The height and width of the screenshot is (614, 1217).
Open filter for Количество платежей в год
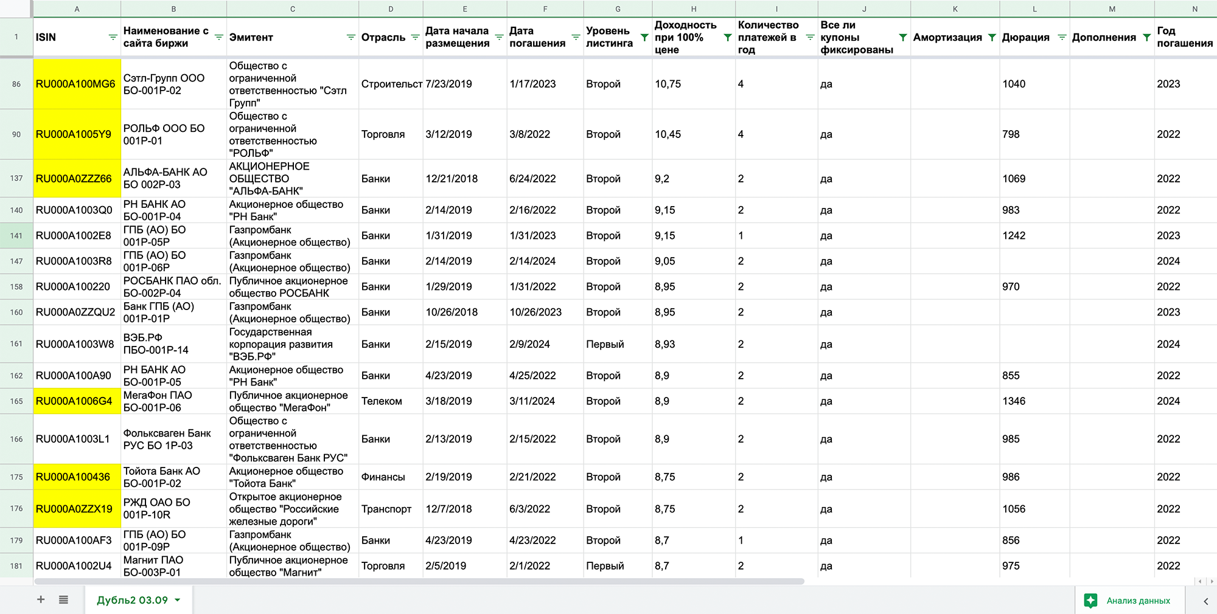(x=810, y=37)
